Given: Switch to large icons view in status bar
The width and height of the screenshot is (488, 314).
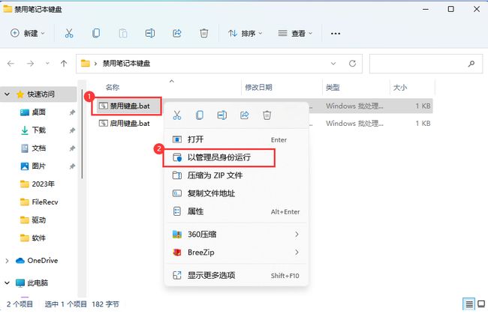Looking at the screenshot, I should click(x=481, y=304).
